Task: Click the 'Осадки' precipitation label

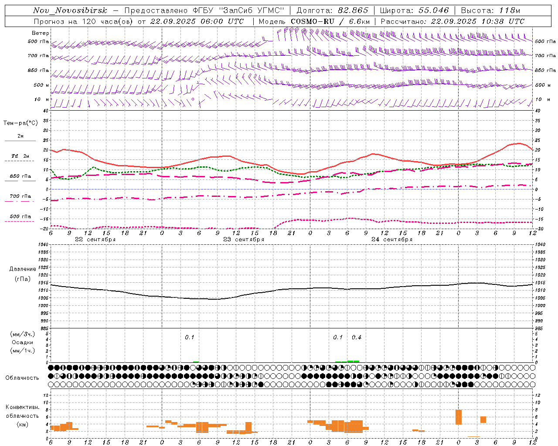Action: 23,342
